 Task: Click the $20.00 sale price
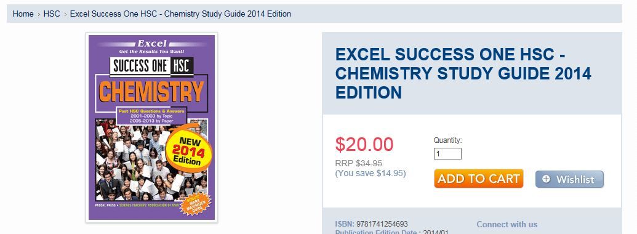click(x=364, y=144)
